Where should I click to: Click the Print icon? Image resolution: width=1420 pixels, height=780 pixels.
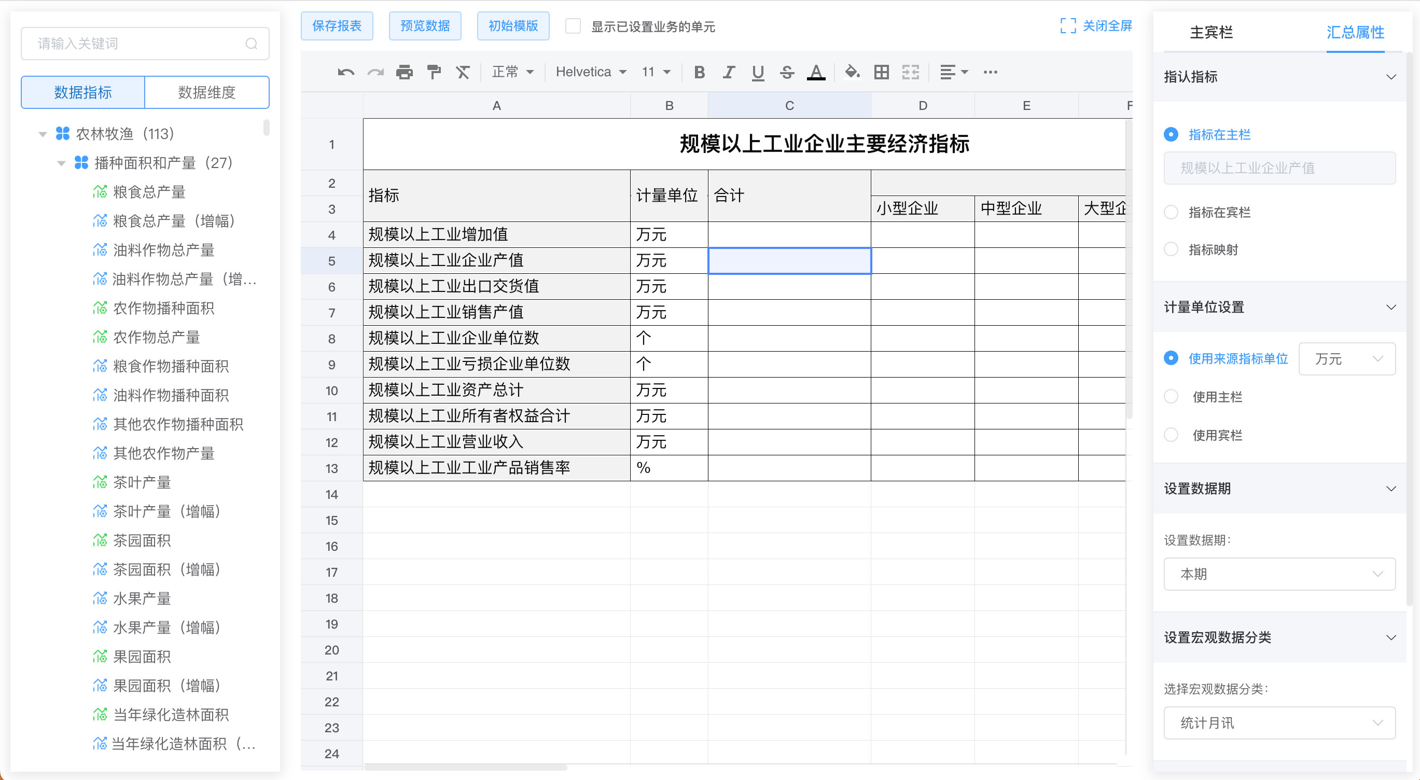(x=405, y=72)
